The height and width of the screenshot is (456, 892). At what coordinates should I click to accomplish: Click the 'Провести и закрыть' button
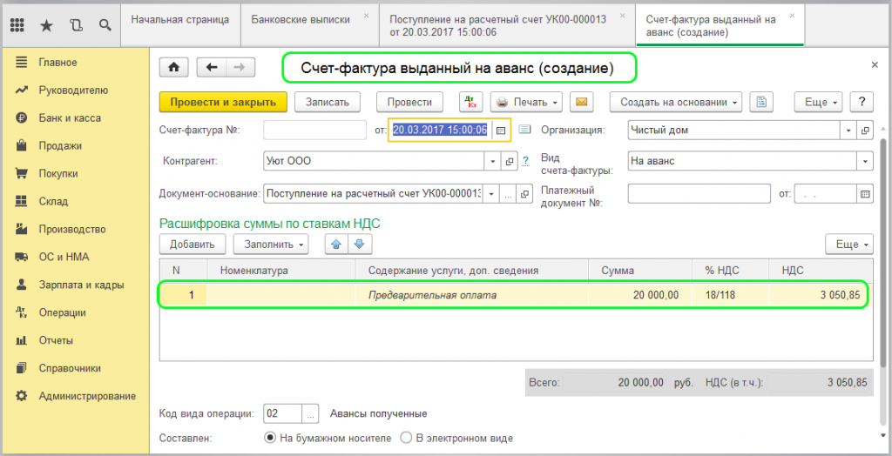pyautogui.click(x=223, y=102)
